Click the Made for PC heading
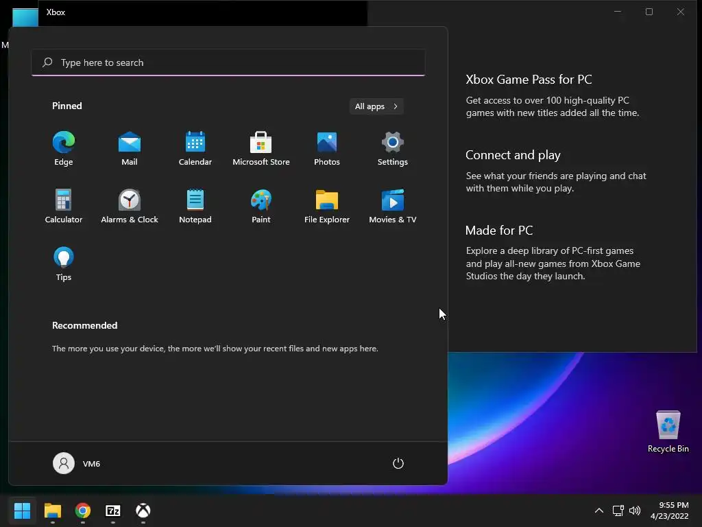The height and width of the screenshot is (527, 702). (499, 231)
